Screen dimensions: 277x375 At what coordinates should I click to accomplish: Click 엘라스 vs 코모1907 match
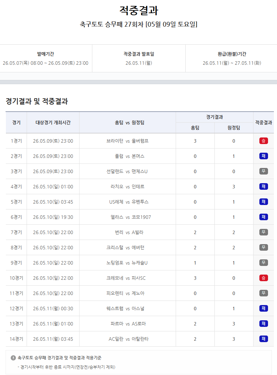(x=131, y=217)
